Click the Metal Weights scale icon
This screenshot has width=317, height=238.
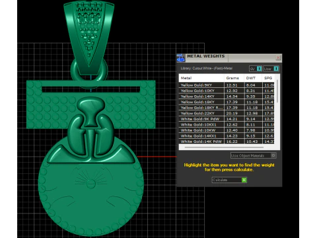point(181,58)
